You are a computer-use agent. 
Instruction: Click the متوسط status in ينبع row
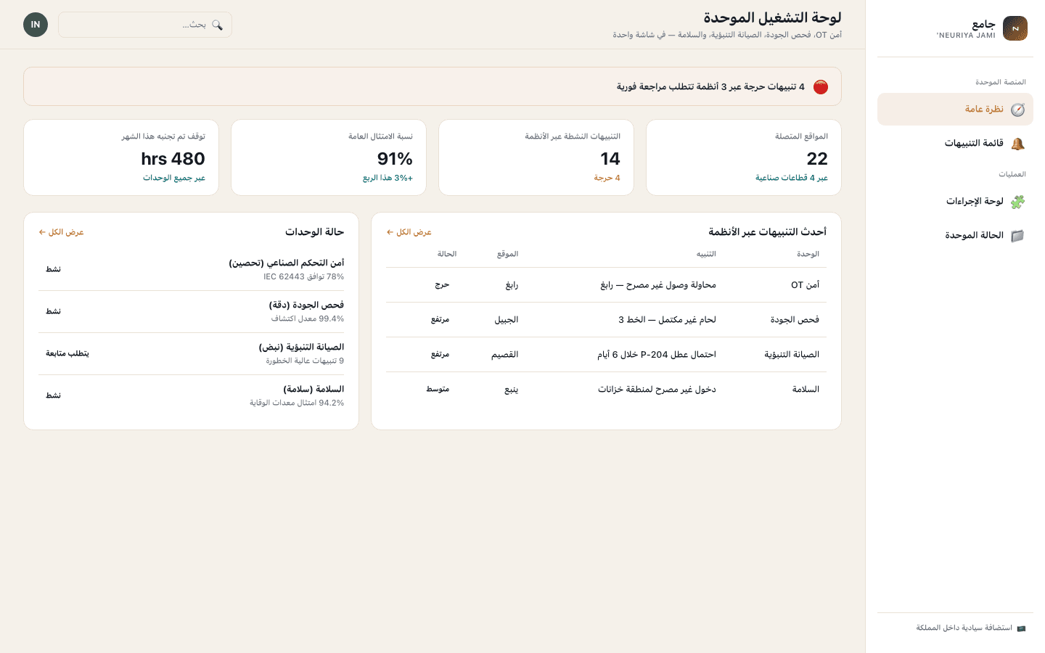(x=438, y=390)
